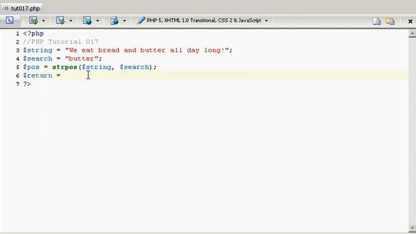The width and height of the screenshot is (416, 234).
Task: Click the scrollbar up arrow
Action: coord(412,34)
